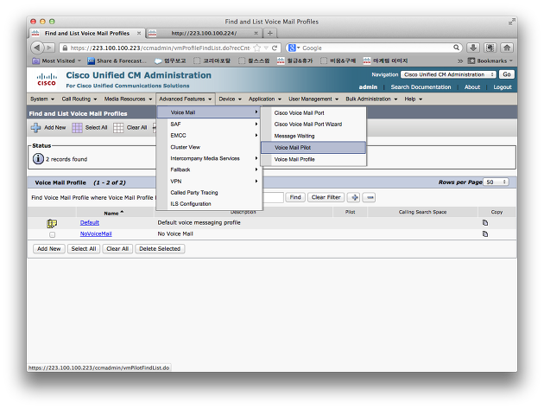Click the bottom Select All button
This screenshot has width=544, height=409.
click(x=84, y=249)
